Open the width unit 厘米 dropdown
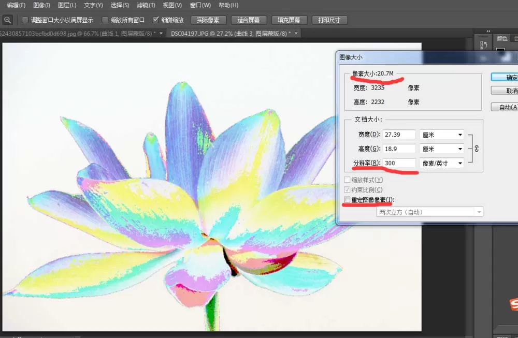The height and width of the screenshot is (338, 518). coord(442,135)
